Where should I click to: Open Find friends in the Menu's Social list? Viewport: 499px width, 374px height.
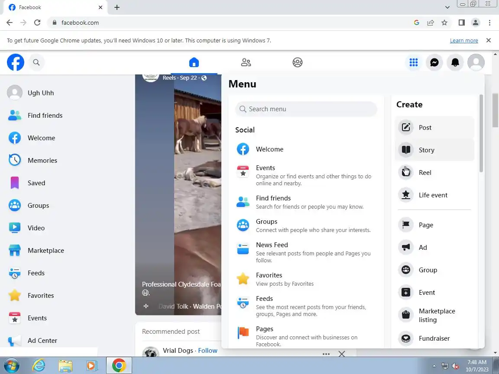(x=306, y=202)
